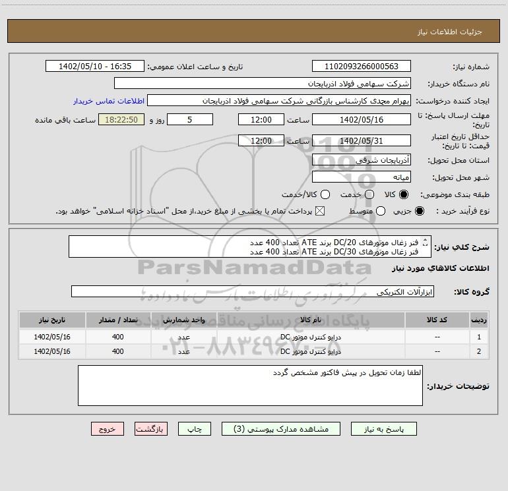The width and height of the screenshot is (508, 491).
Task: Click row 1 date cell 1402/05/16
Action: (x=52, y=337)
